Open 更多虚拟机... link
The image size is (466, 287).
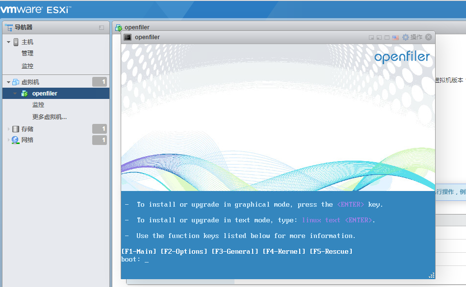(x=50, y=117)
